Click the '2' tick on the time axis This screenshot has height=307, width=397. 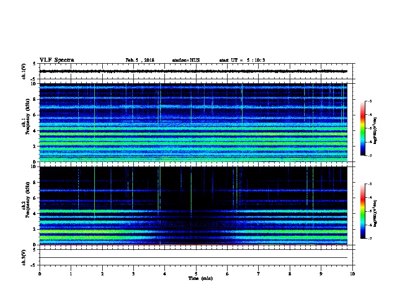(x=102, y=274)
